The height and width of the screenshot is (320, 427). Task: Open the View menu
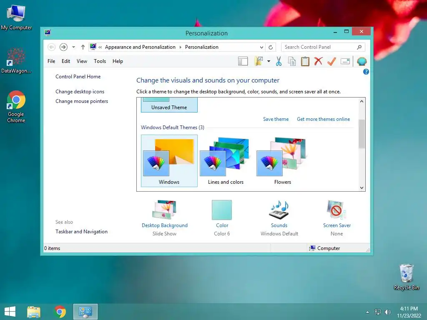(x=82, y=61)
